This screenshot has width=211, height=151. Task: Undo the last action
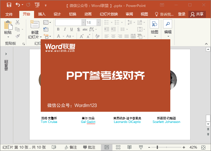[x=18, y=5]
